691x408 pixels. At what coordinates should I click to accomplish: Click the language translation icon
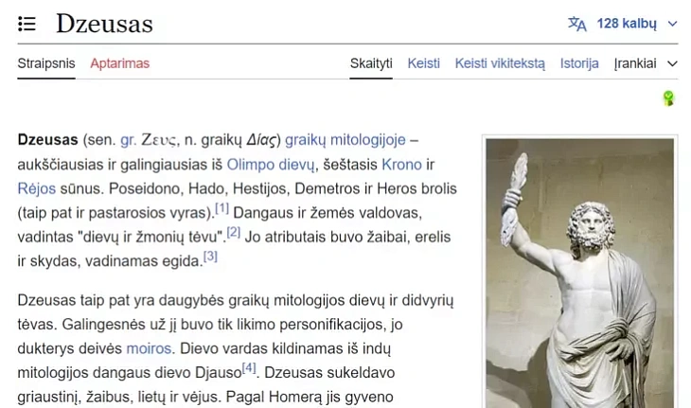click(x=576, y=24)
